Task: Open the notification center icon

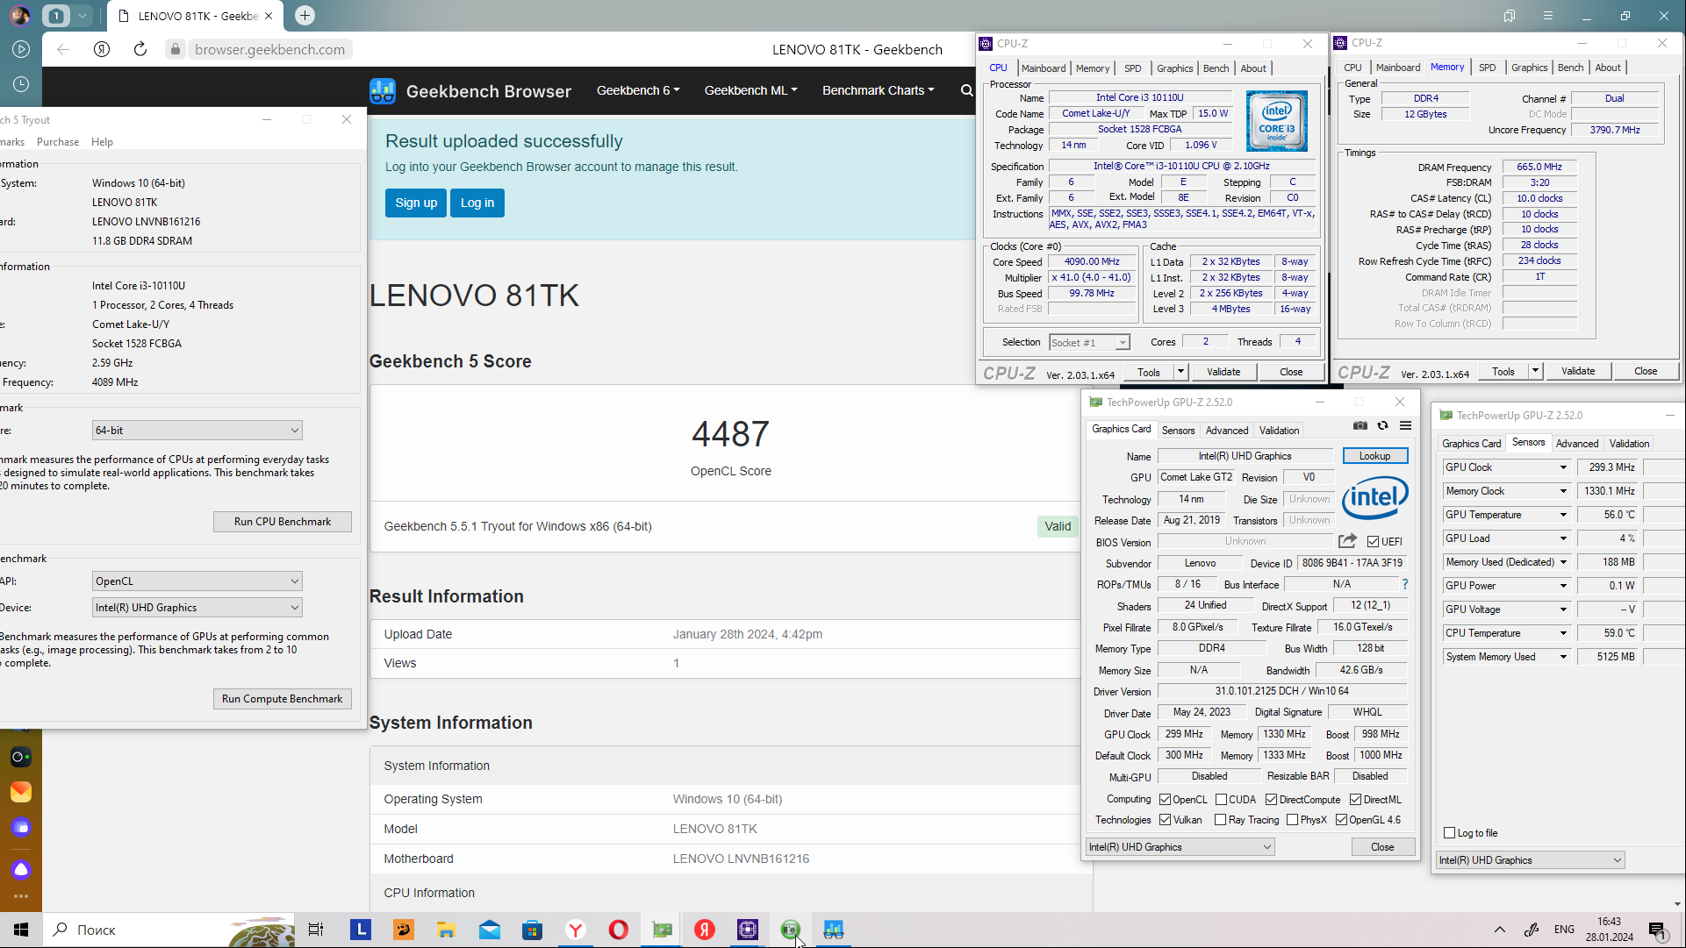Action: click(1657, 930)
